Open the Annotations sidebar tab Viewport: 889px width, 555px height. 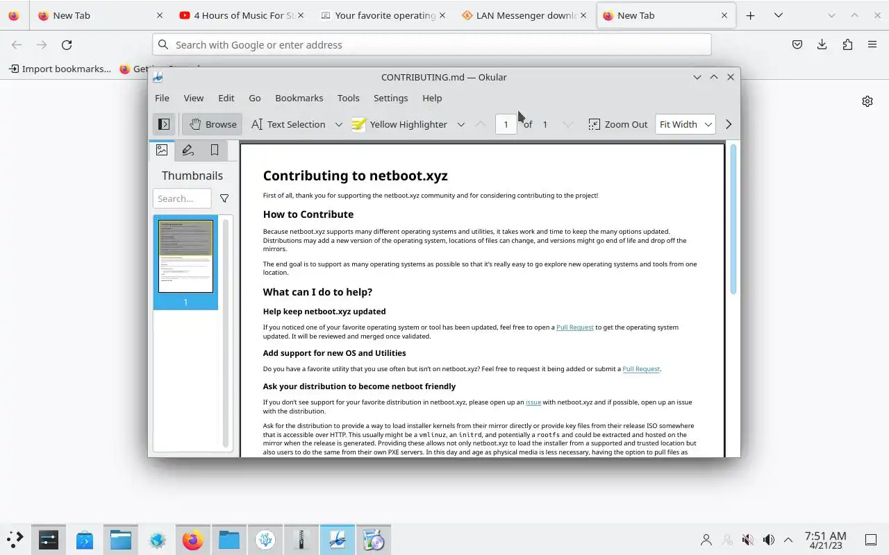(x=188, y=150)
